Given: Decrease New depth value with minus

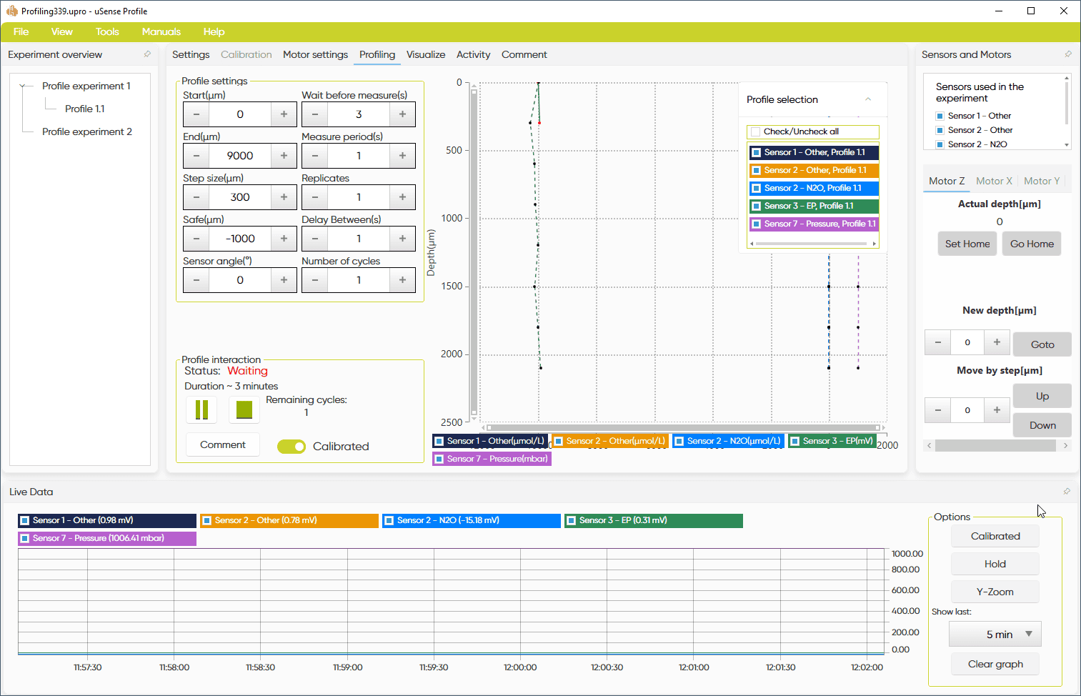Looking at the screenshot, I should coord(938,342).
